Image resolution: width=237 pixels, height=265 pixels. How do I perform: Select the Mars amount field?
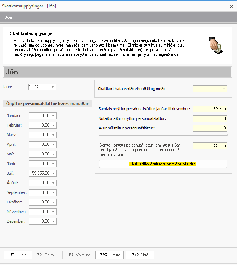coord(40,135)
